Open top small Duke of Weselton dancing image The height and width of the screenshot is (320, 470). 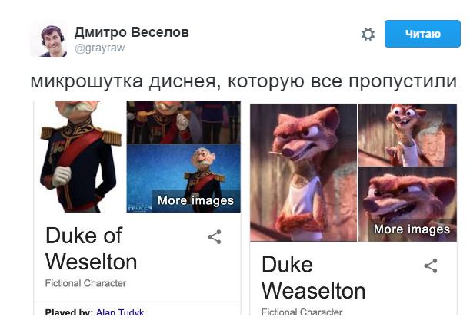(x=183, y=122)
